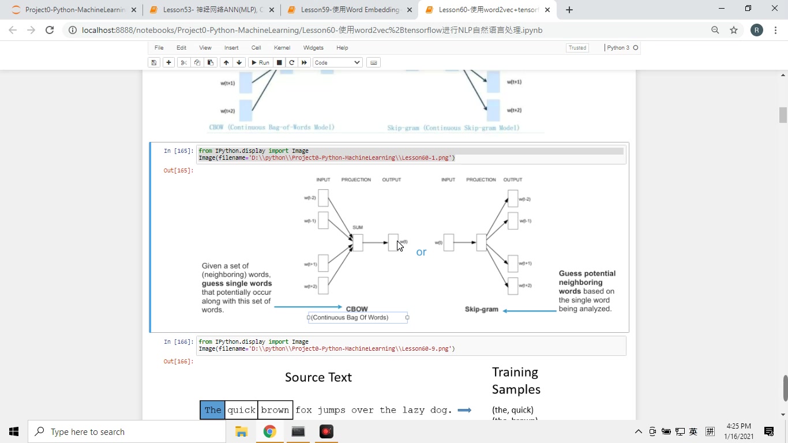Restart the kernel with the circular arrow

[292, 62]
